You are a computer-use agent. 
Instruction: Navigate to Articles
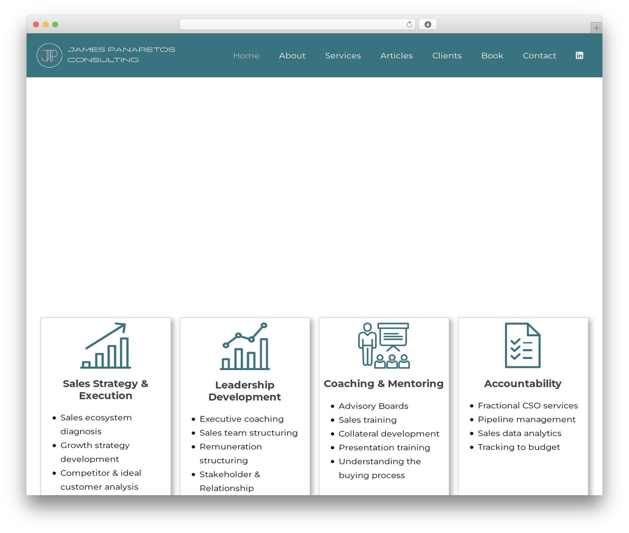[x=397, y=56]
